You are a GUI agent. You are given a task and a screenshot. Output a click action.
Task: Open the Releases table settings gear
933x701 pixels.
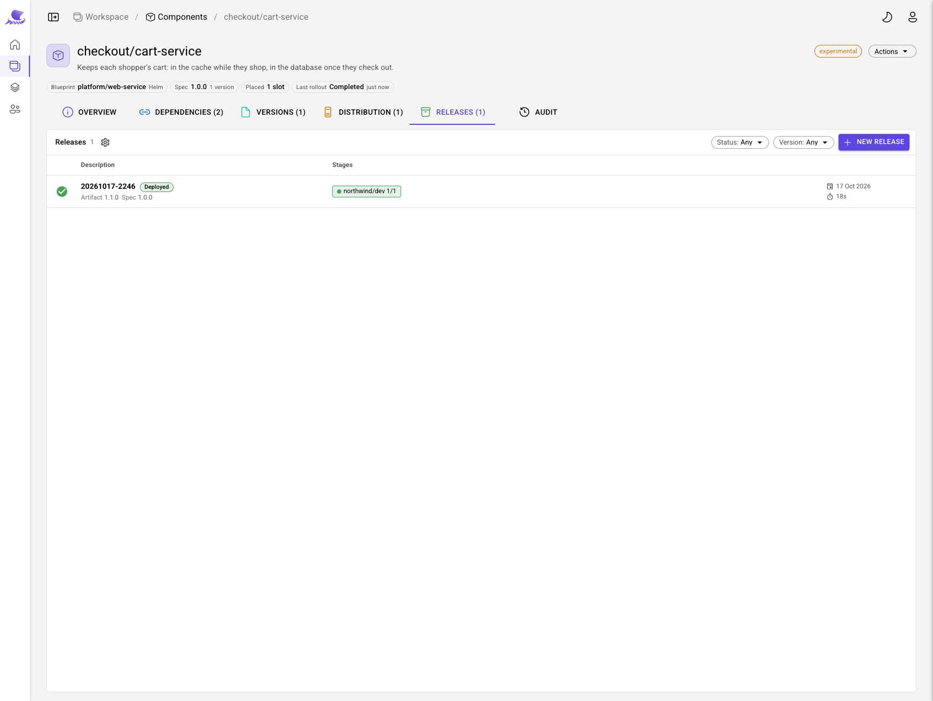pos(105,142)
